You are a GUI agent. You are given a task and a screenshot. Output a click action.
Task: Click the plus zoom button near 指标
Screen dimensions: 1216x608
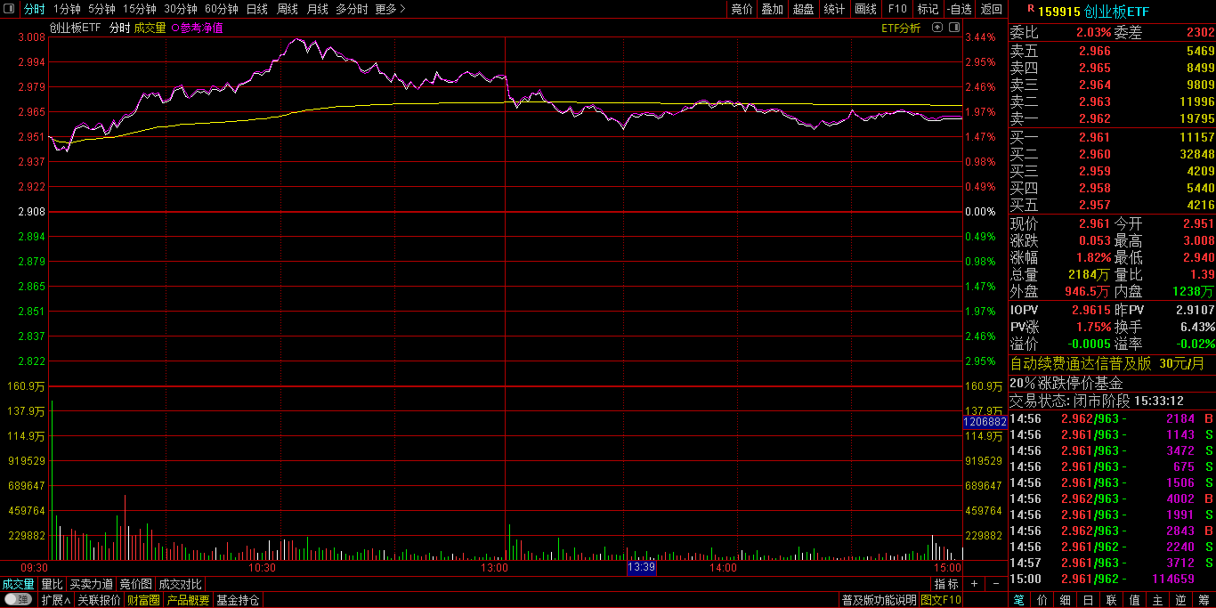click(x=974, y=584)
